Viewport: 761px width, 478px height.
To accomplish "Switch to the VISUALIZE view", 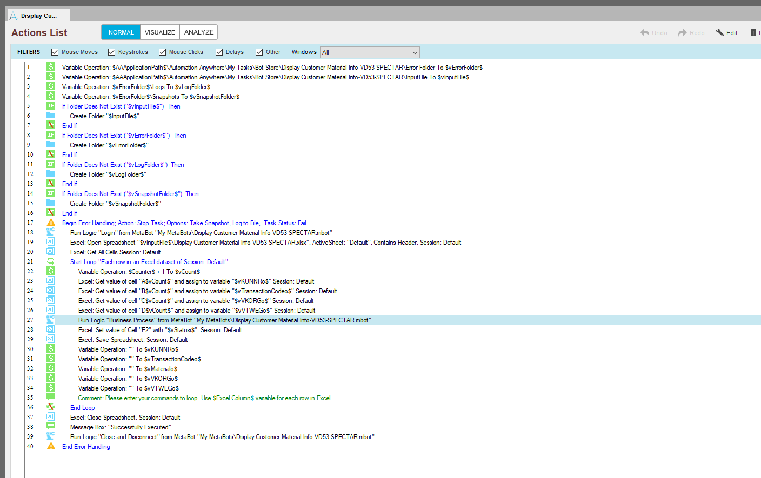I will coord(160,32).
